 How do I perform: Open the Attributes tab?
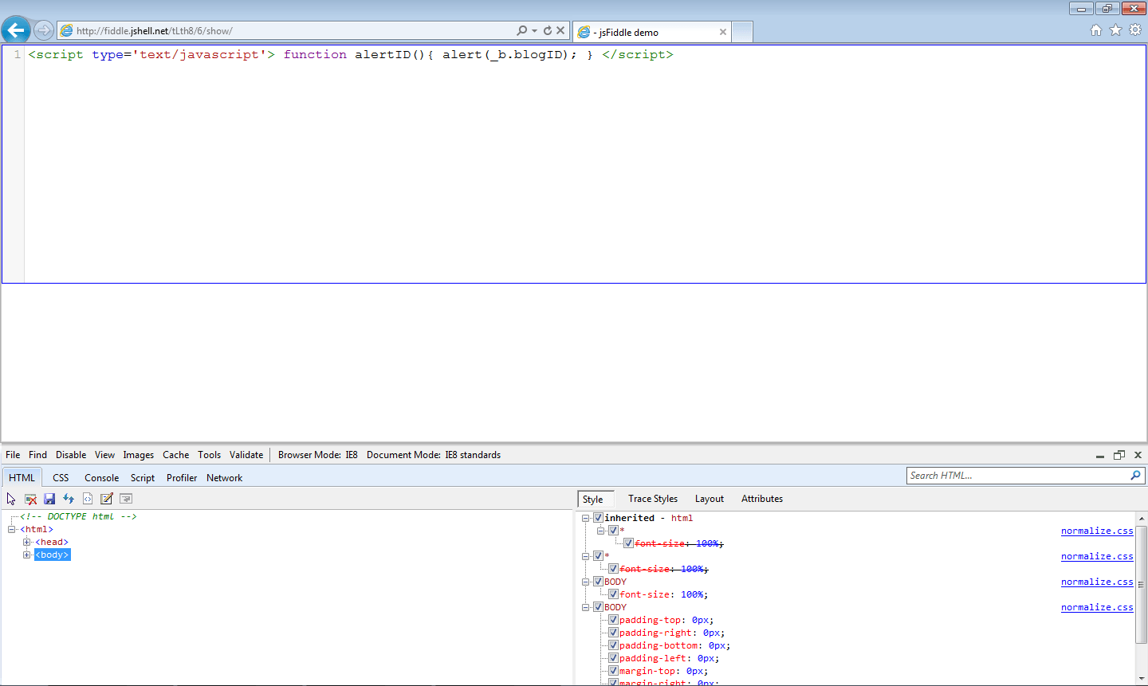coord(762,499)
